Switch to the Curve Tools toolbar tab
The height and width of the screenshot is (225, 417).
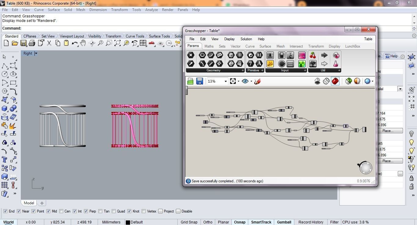(x=135, y=36)
